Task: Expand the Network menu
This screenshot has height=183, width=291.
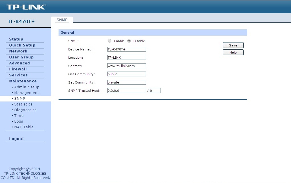Action: pos(18,51)
